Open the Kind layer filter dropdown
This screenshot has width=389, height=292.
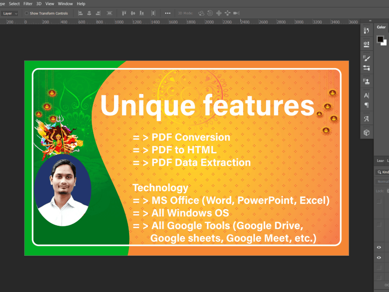coord(382,172)
